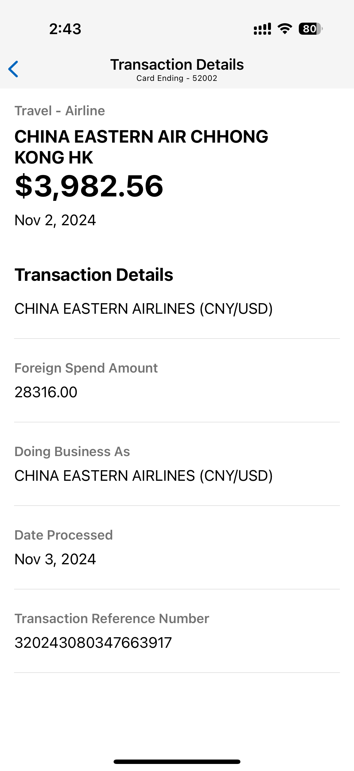354x771 pixels.
Task: Tap the CHINA EASTERN AIR CHHONG KONG merchant name
Action: (141, 147)
